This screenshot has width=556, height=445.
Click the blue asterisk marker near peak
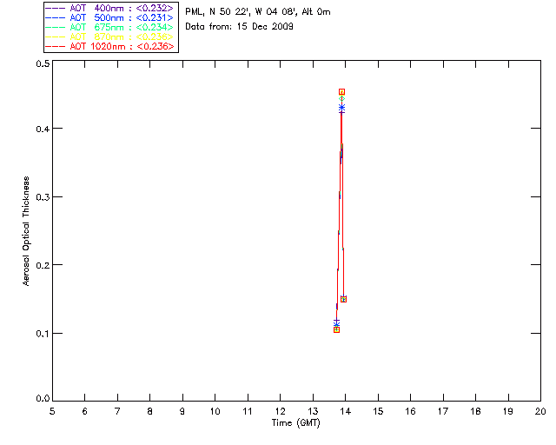(341, 107)
